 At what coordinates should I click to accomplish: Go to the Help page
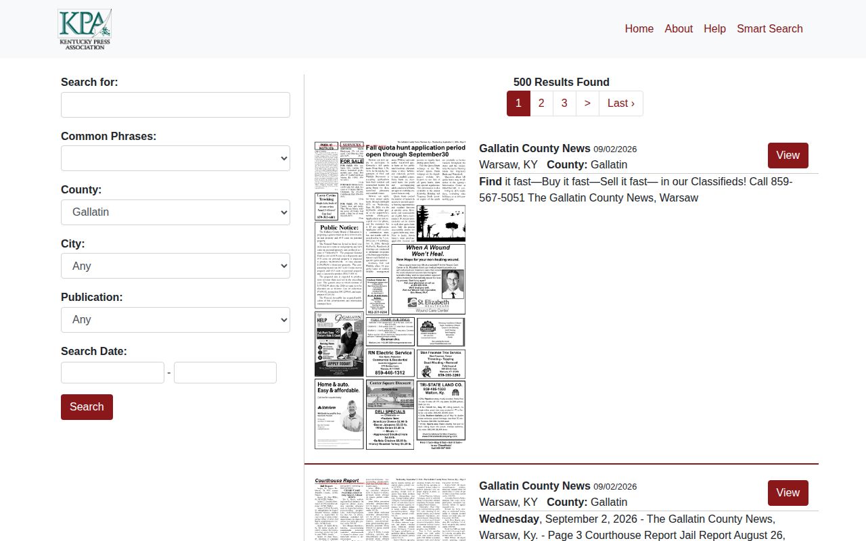714,28
